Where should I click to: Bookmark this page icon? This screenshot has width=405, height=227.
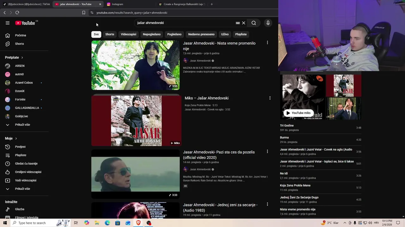click(84, 13)
